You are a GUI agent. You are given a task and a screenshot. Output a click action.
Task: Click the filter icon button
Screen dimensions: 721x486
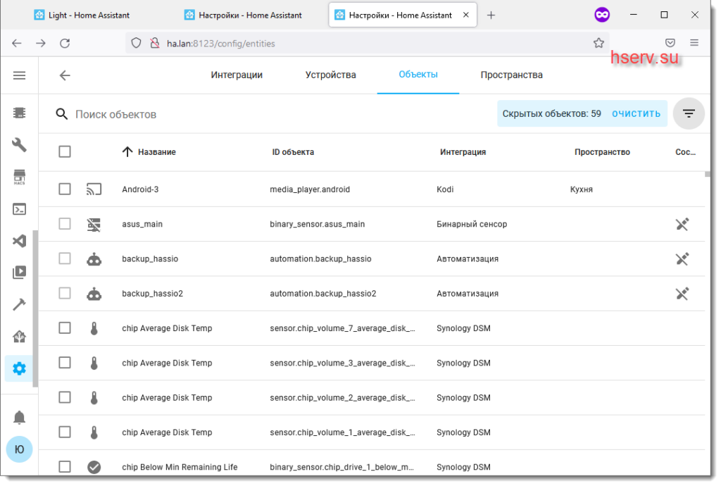click(688, 113)
